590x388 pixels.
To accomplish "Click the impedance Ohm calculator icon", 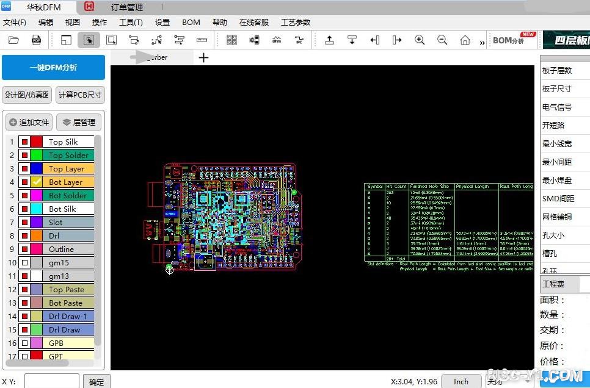I will click(277, 40).
